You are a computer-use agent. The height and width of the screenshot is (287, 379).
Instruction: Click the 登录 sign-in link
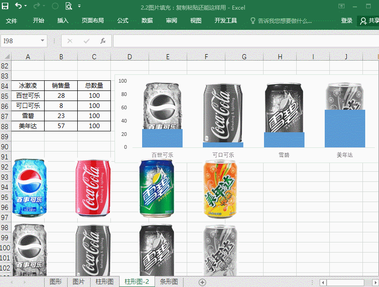[347, 21]
